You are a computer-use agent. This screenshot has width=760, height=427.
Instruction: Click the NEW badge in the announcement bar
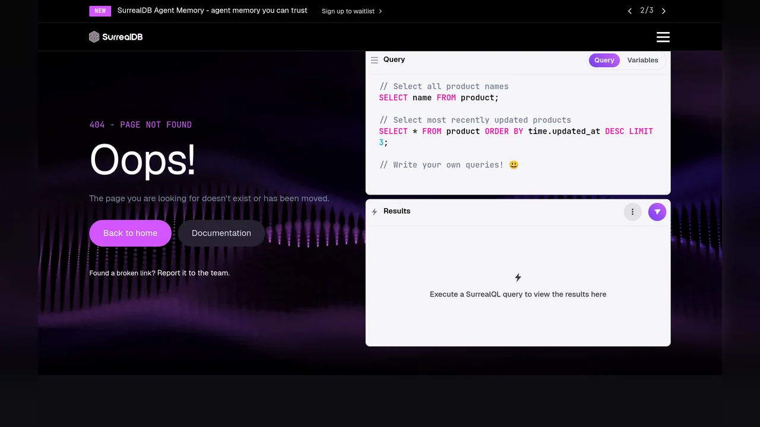click(x=100, y=11)
